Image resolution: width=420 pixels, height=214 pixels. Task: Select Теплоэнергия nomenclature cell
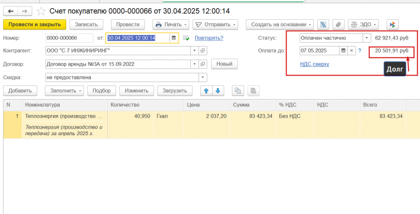point(65,117)
